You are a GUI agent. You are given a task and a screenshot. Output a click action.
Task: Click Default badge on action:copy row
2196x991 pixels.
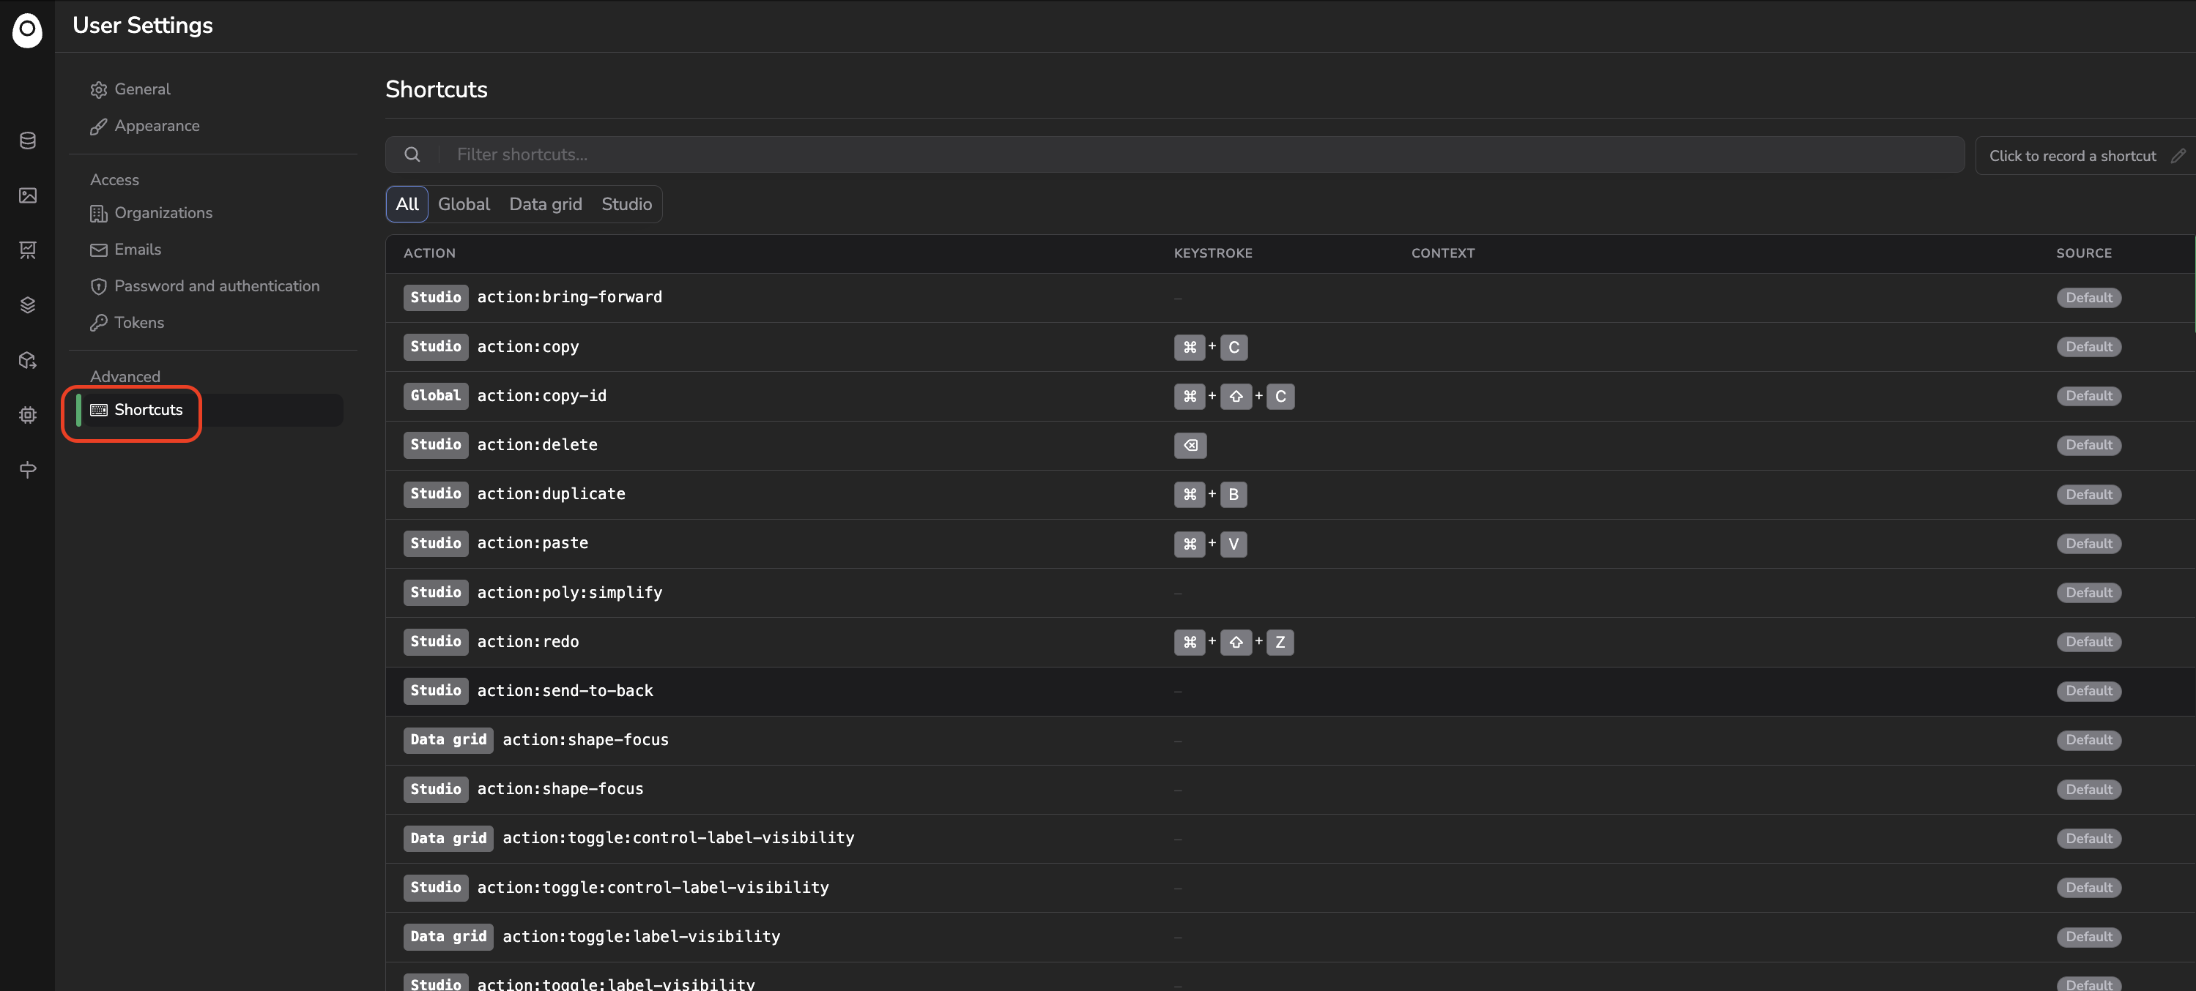(x=2088, y=347)
